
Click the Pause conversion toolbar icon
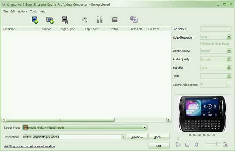tap(100, 20)
